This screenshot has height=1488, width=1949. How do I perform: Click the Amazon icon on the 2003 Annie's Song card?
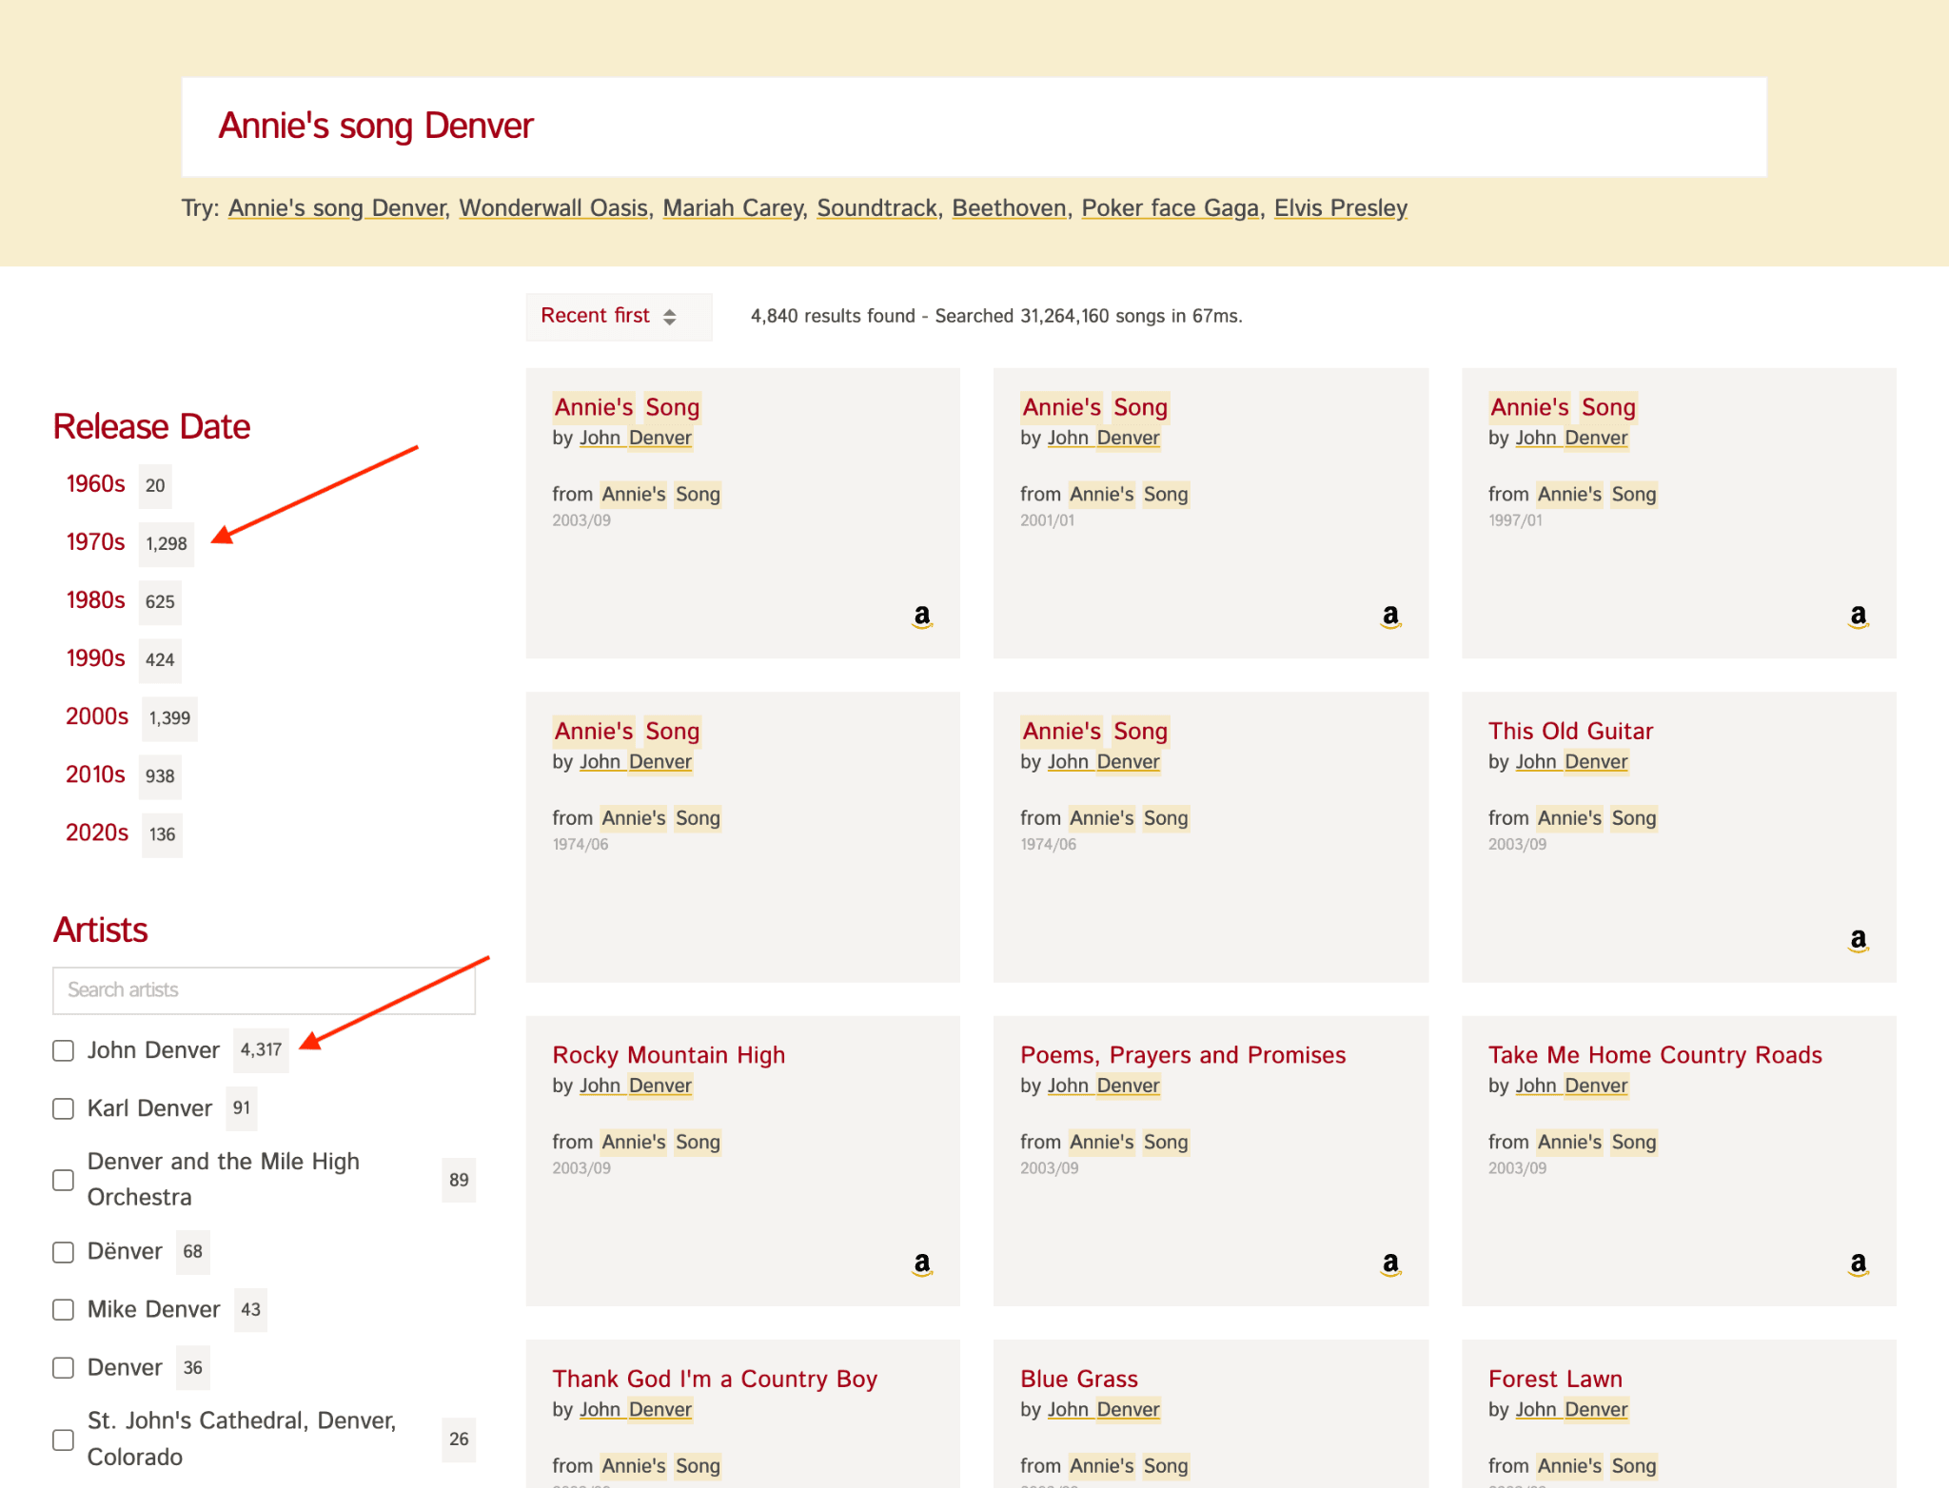click(920, 617)
